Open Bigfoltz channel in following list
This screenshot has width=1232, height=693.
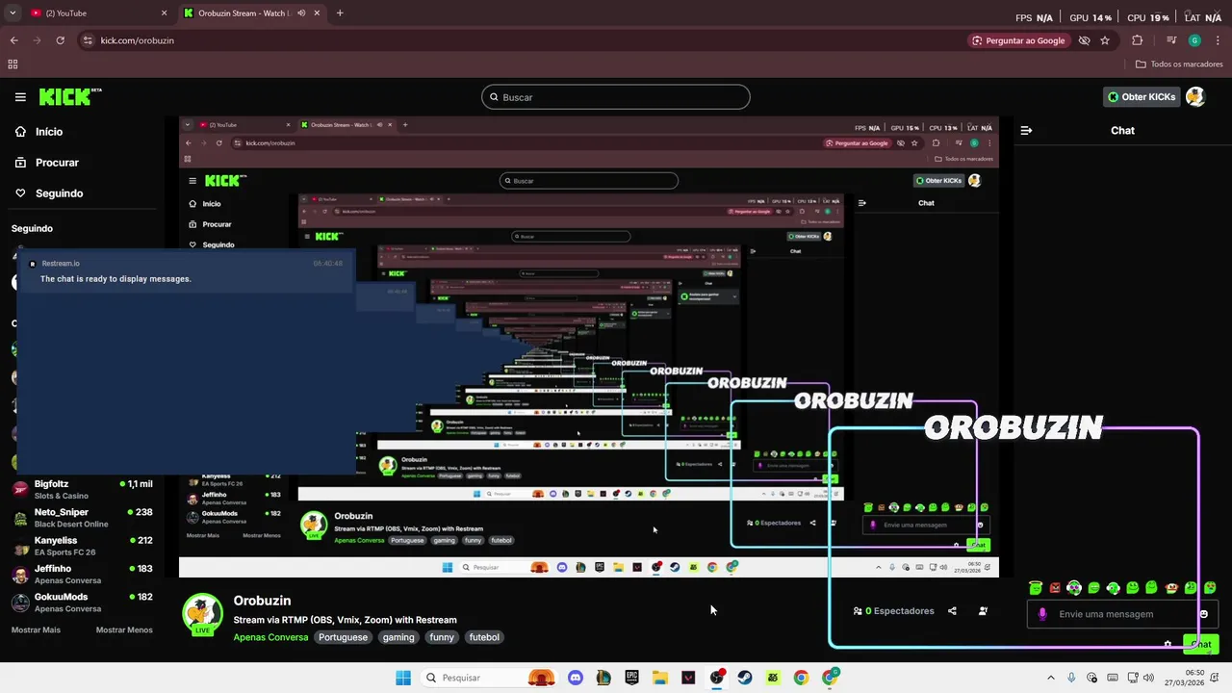[x=82, y=489]
